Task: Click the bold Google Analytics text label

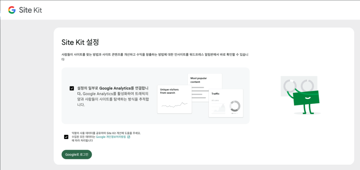Action: point(115,88)
